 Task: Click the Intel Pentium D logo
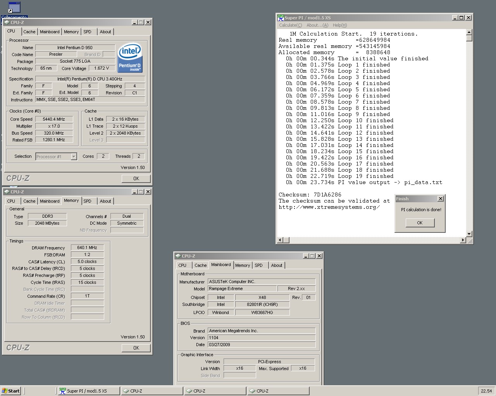130,58
